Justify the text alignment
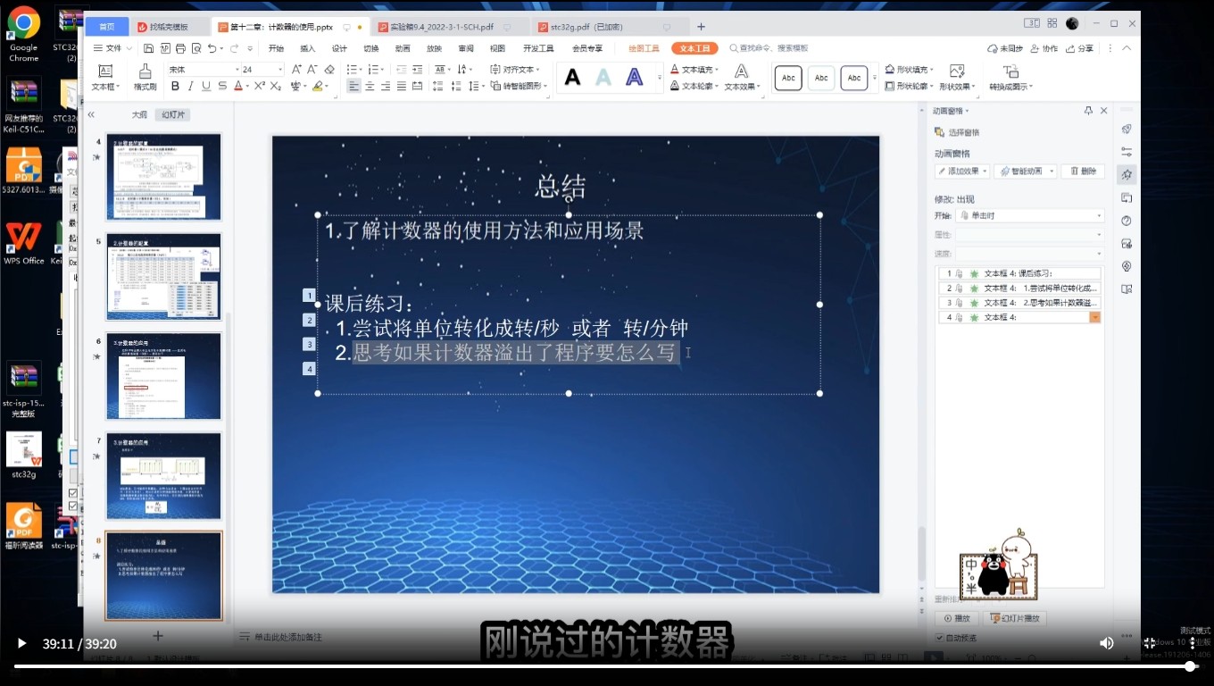The image size is (1214, 686). click(x=402, y=87)
